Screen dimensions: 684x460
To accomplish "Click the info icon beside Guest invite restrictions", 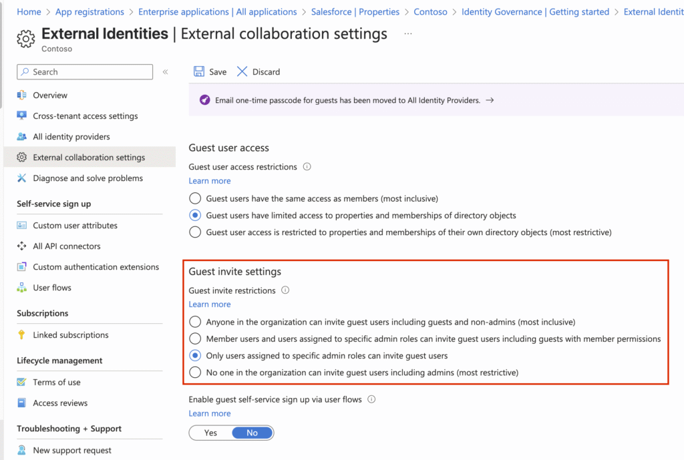I will point(285,290).
